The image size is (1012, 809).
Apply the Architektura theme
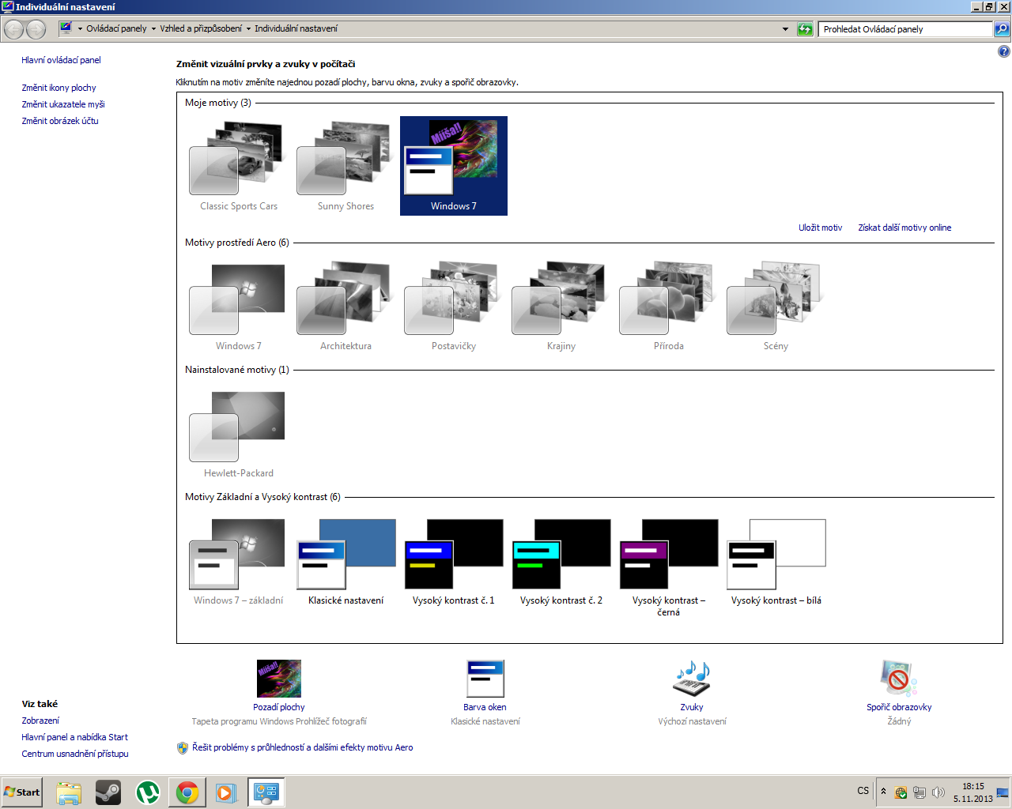[x=346, y=307]
